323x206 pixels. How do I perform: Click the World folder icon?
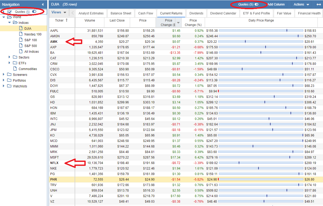pyautogui.click(x=9, y=17)
